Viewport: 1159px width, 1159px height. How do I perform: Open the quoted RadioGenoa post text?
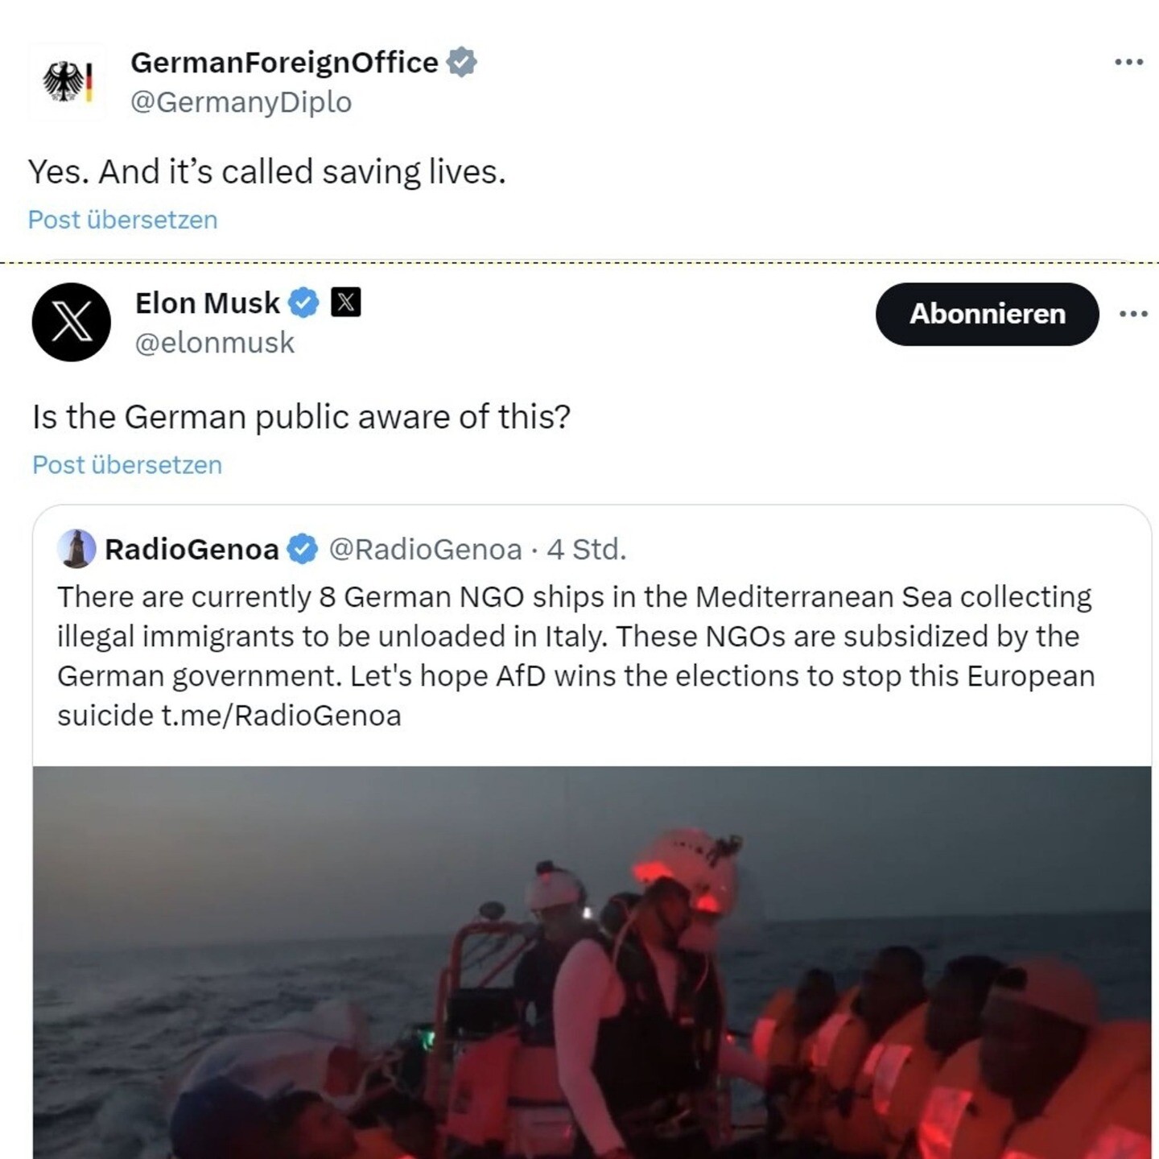576,656
